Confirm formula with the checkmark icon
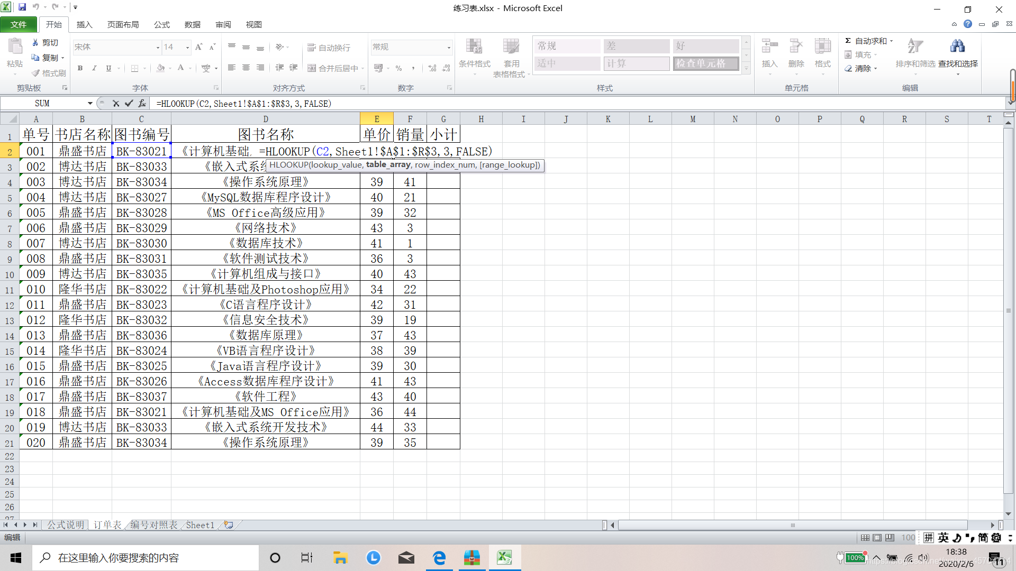The height and width of the screenshot is (571, 1016). pyautogui.click(x=129, y=104)
